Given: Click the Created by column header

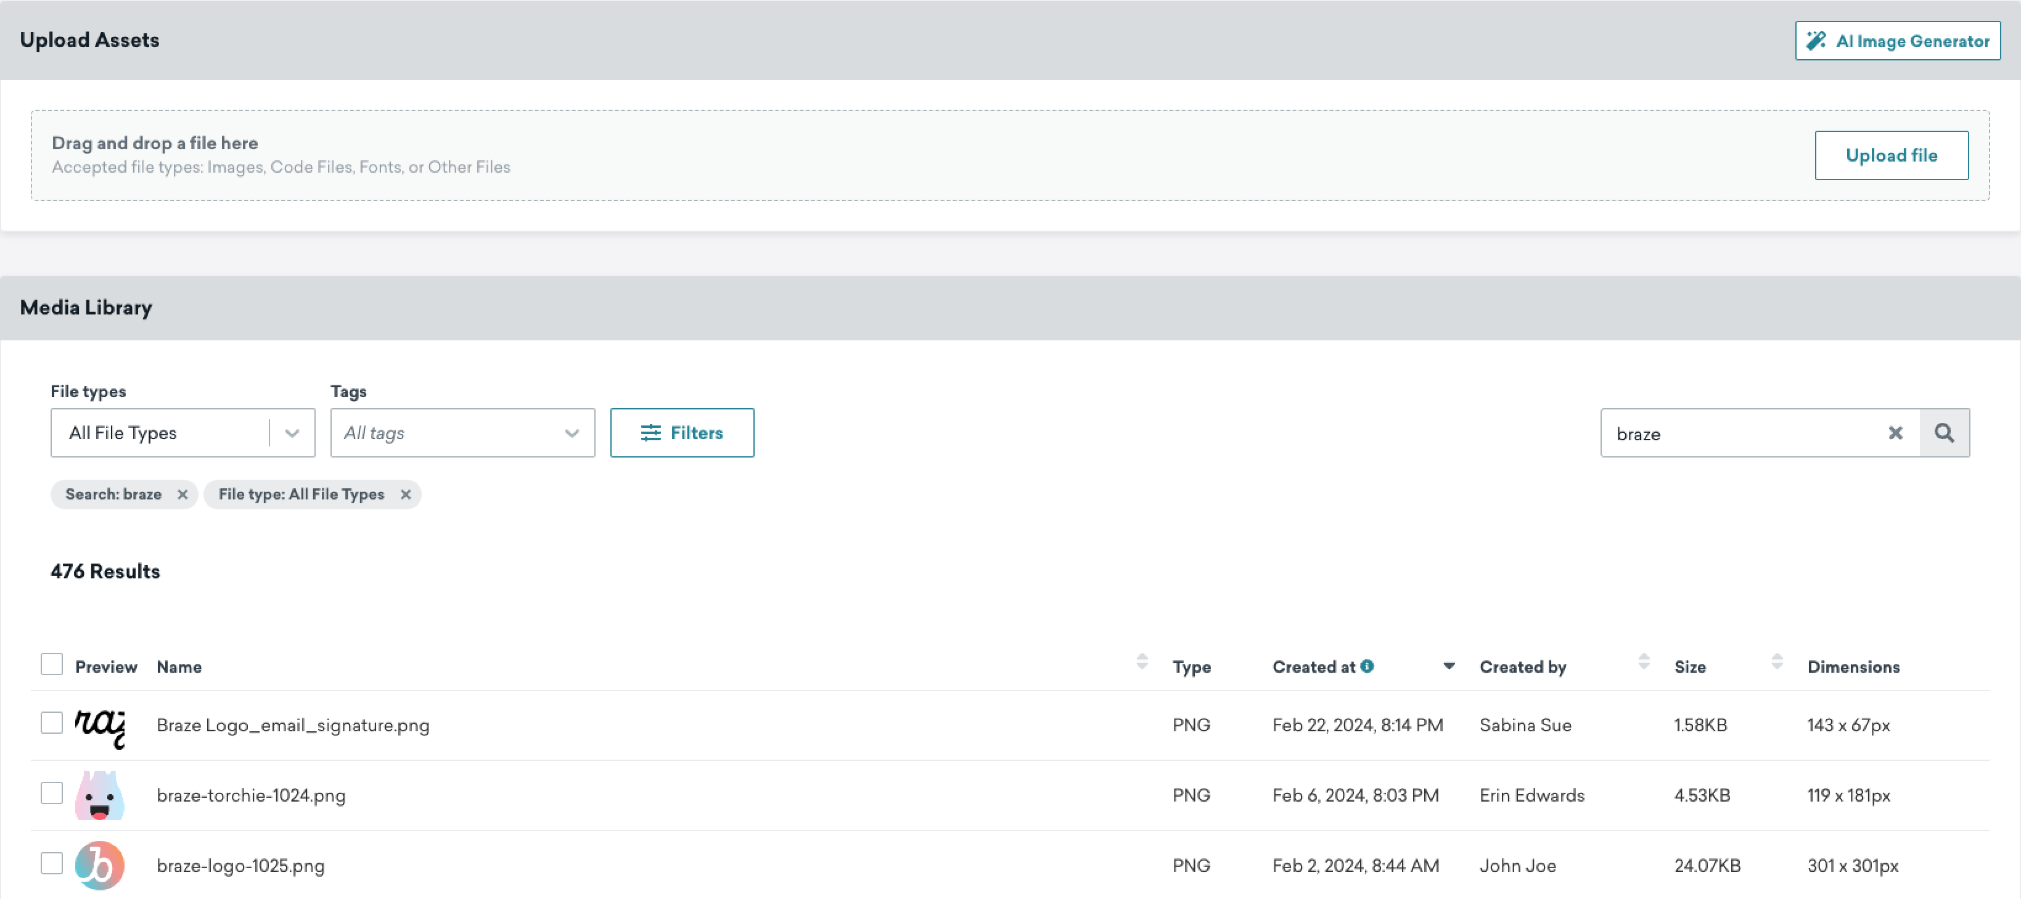Looking at the screenshot, I should click(x=1522, y=667).
